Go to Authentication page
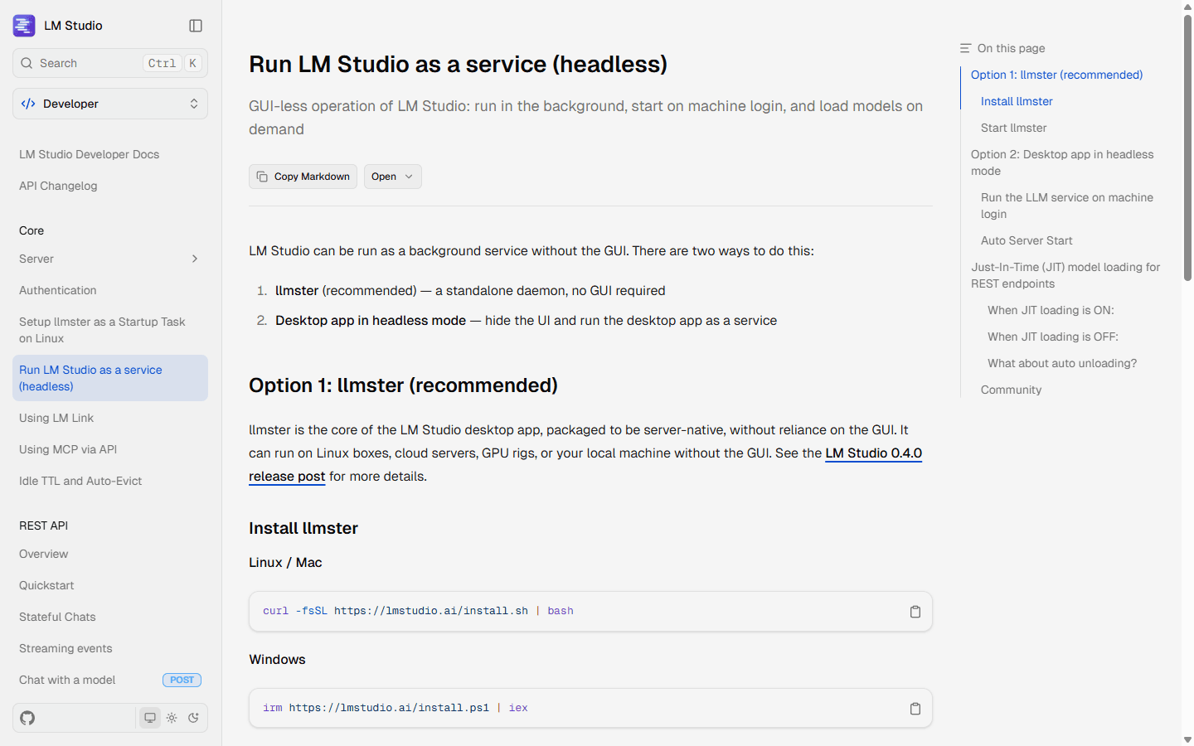The width and height of the screenshot is (1194, 746). pos(58,290)
